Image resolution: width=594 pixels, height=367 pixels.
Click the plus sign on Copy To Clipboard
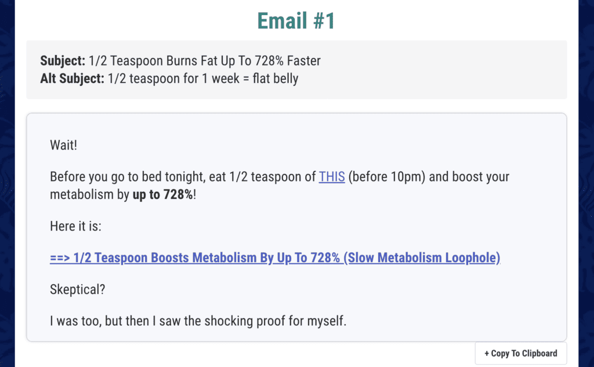click(487, 354)
